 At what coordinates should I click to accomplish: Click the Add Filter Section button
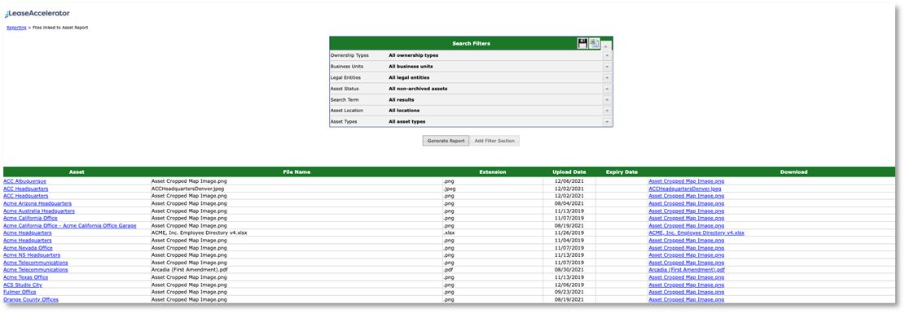click(495, 141)
